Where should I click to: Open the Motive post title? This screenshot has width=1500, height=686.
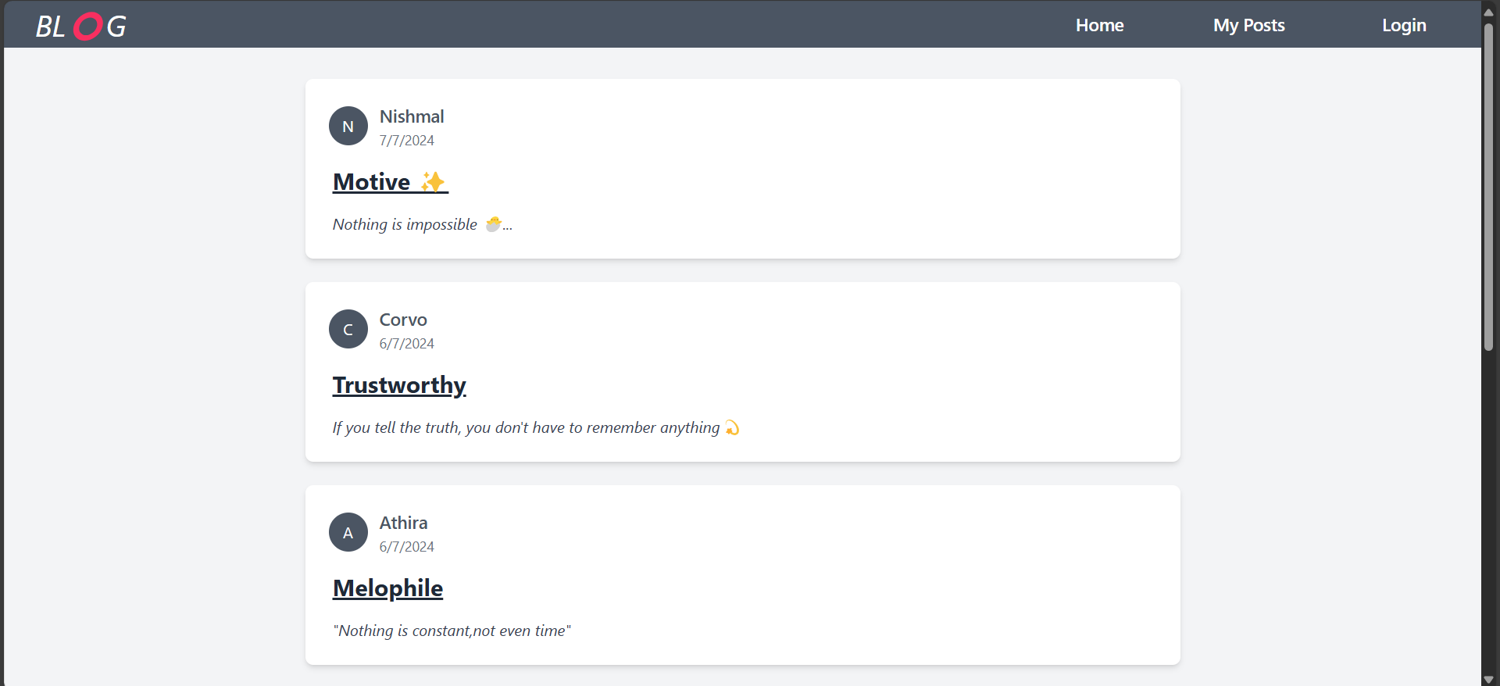point(391,182)
